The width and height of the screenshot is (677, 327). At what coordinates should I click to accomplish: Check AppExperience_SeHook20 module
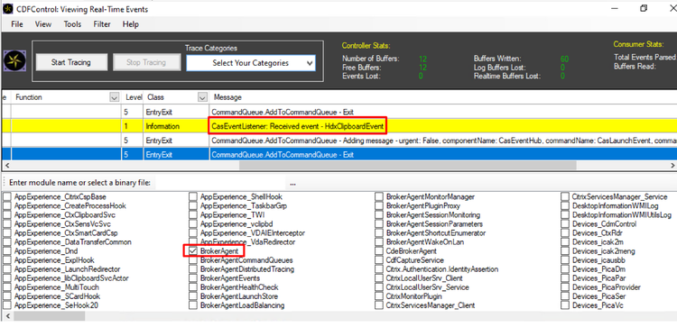click(7, 305)
